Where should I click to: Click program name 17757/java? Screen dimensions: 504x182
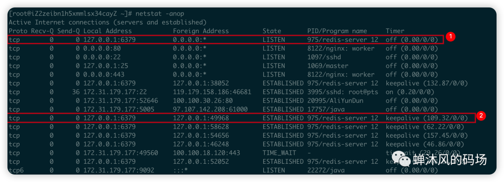click(326, 109)
